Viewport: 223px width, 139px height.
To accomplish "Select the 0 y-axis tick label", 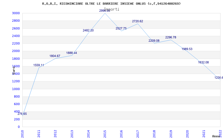I will pyautogui.click(x=19, y=127).
